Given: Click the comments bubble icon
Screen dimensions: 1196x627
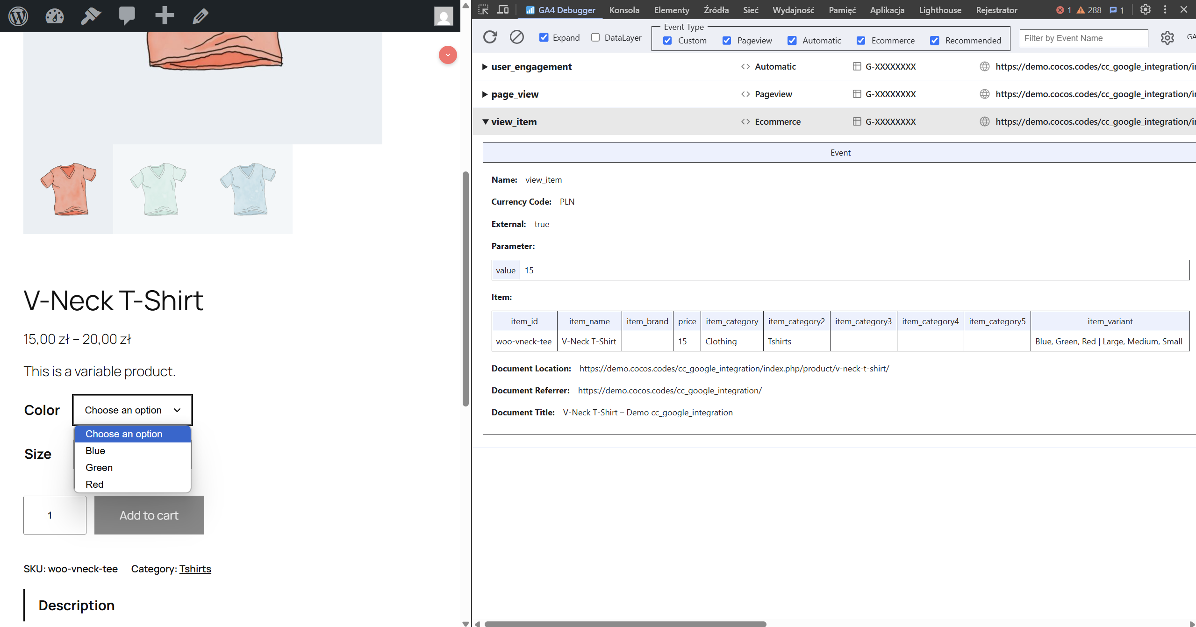Looking at the screenshot, I should [127, 16].
